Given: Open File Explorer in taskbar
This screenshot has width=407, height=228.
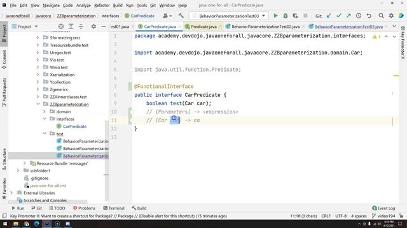Looking at the screenshot, I should coord(15,224).
